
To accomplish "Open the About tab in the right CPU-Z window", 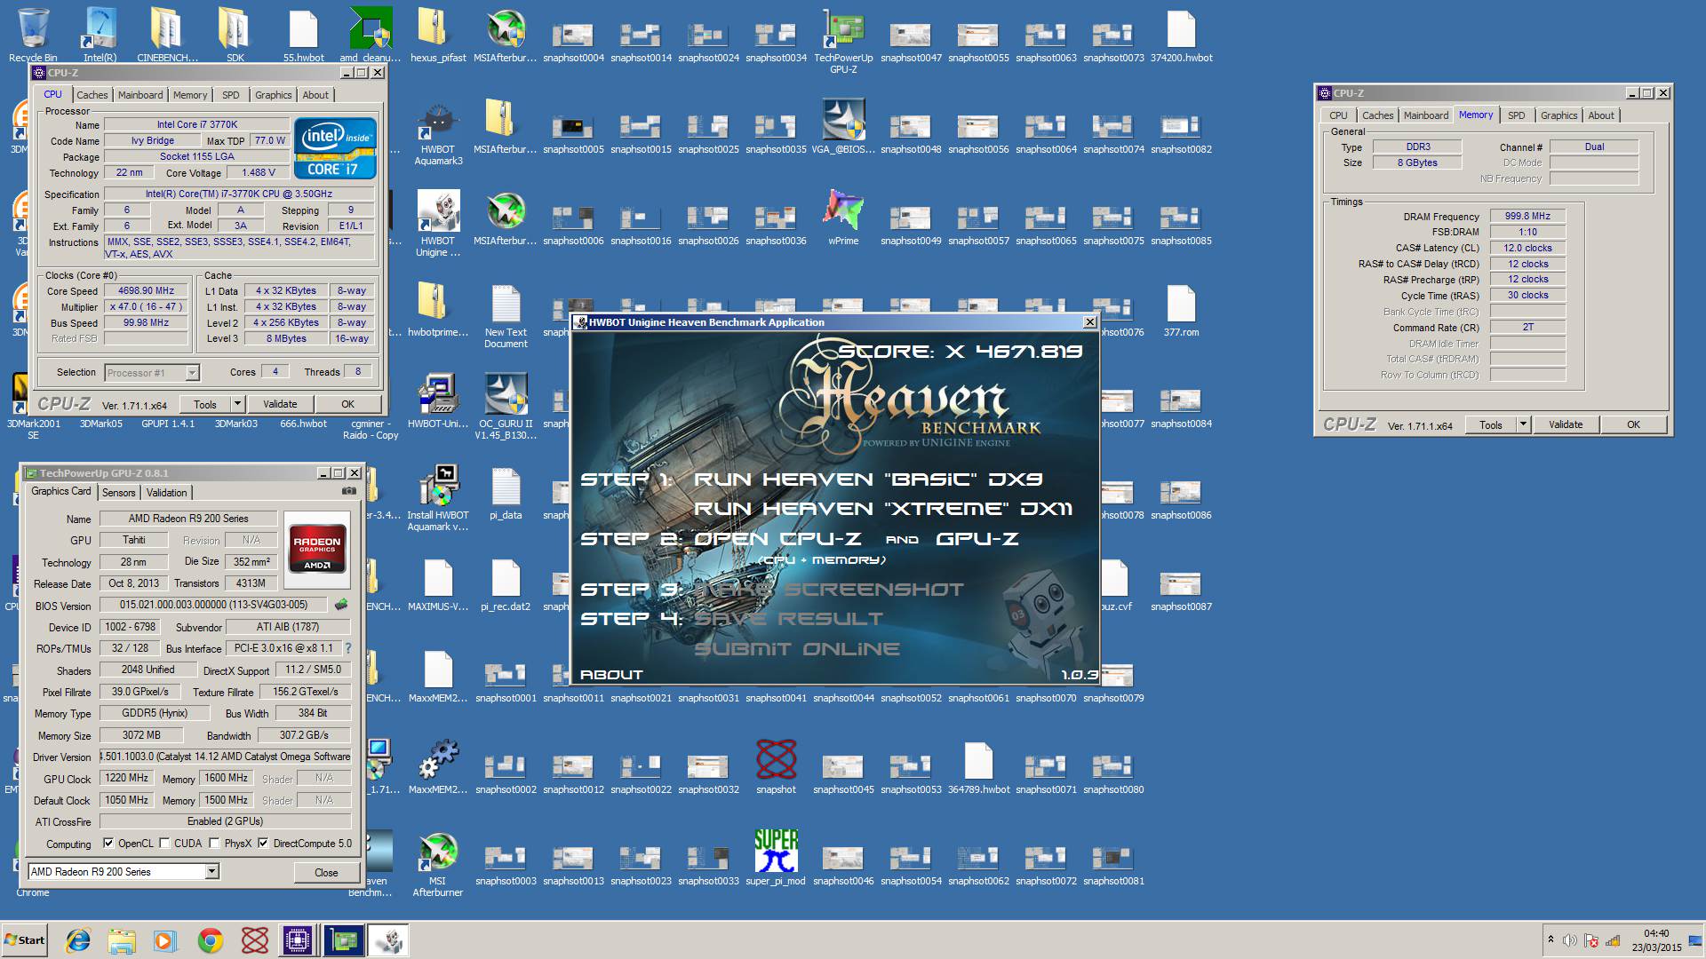I will (1600, 115).
